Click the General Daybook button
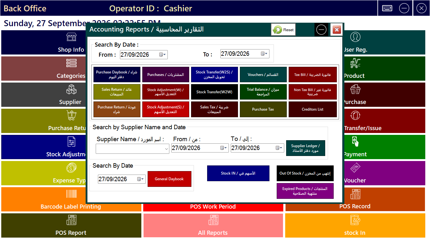This screenshot has height=242, width=430. [169, 179]
